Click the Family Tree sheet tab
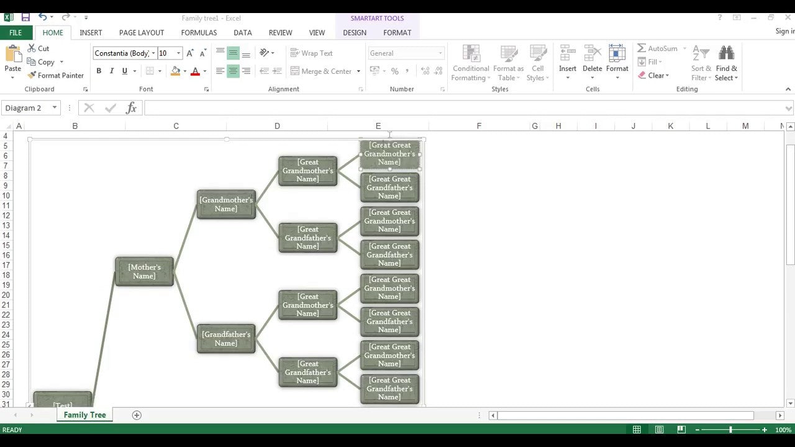Screen dimensions: 795x447 (84, 414)
